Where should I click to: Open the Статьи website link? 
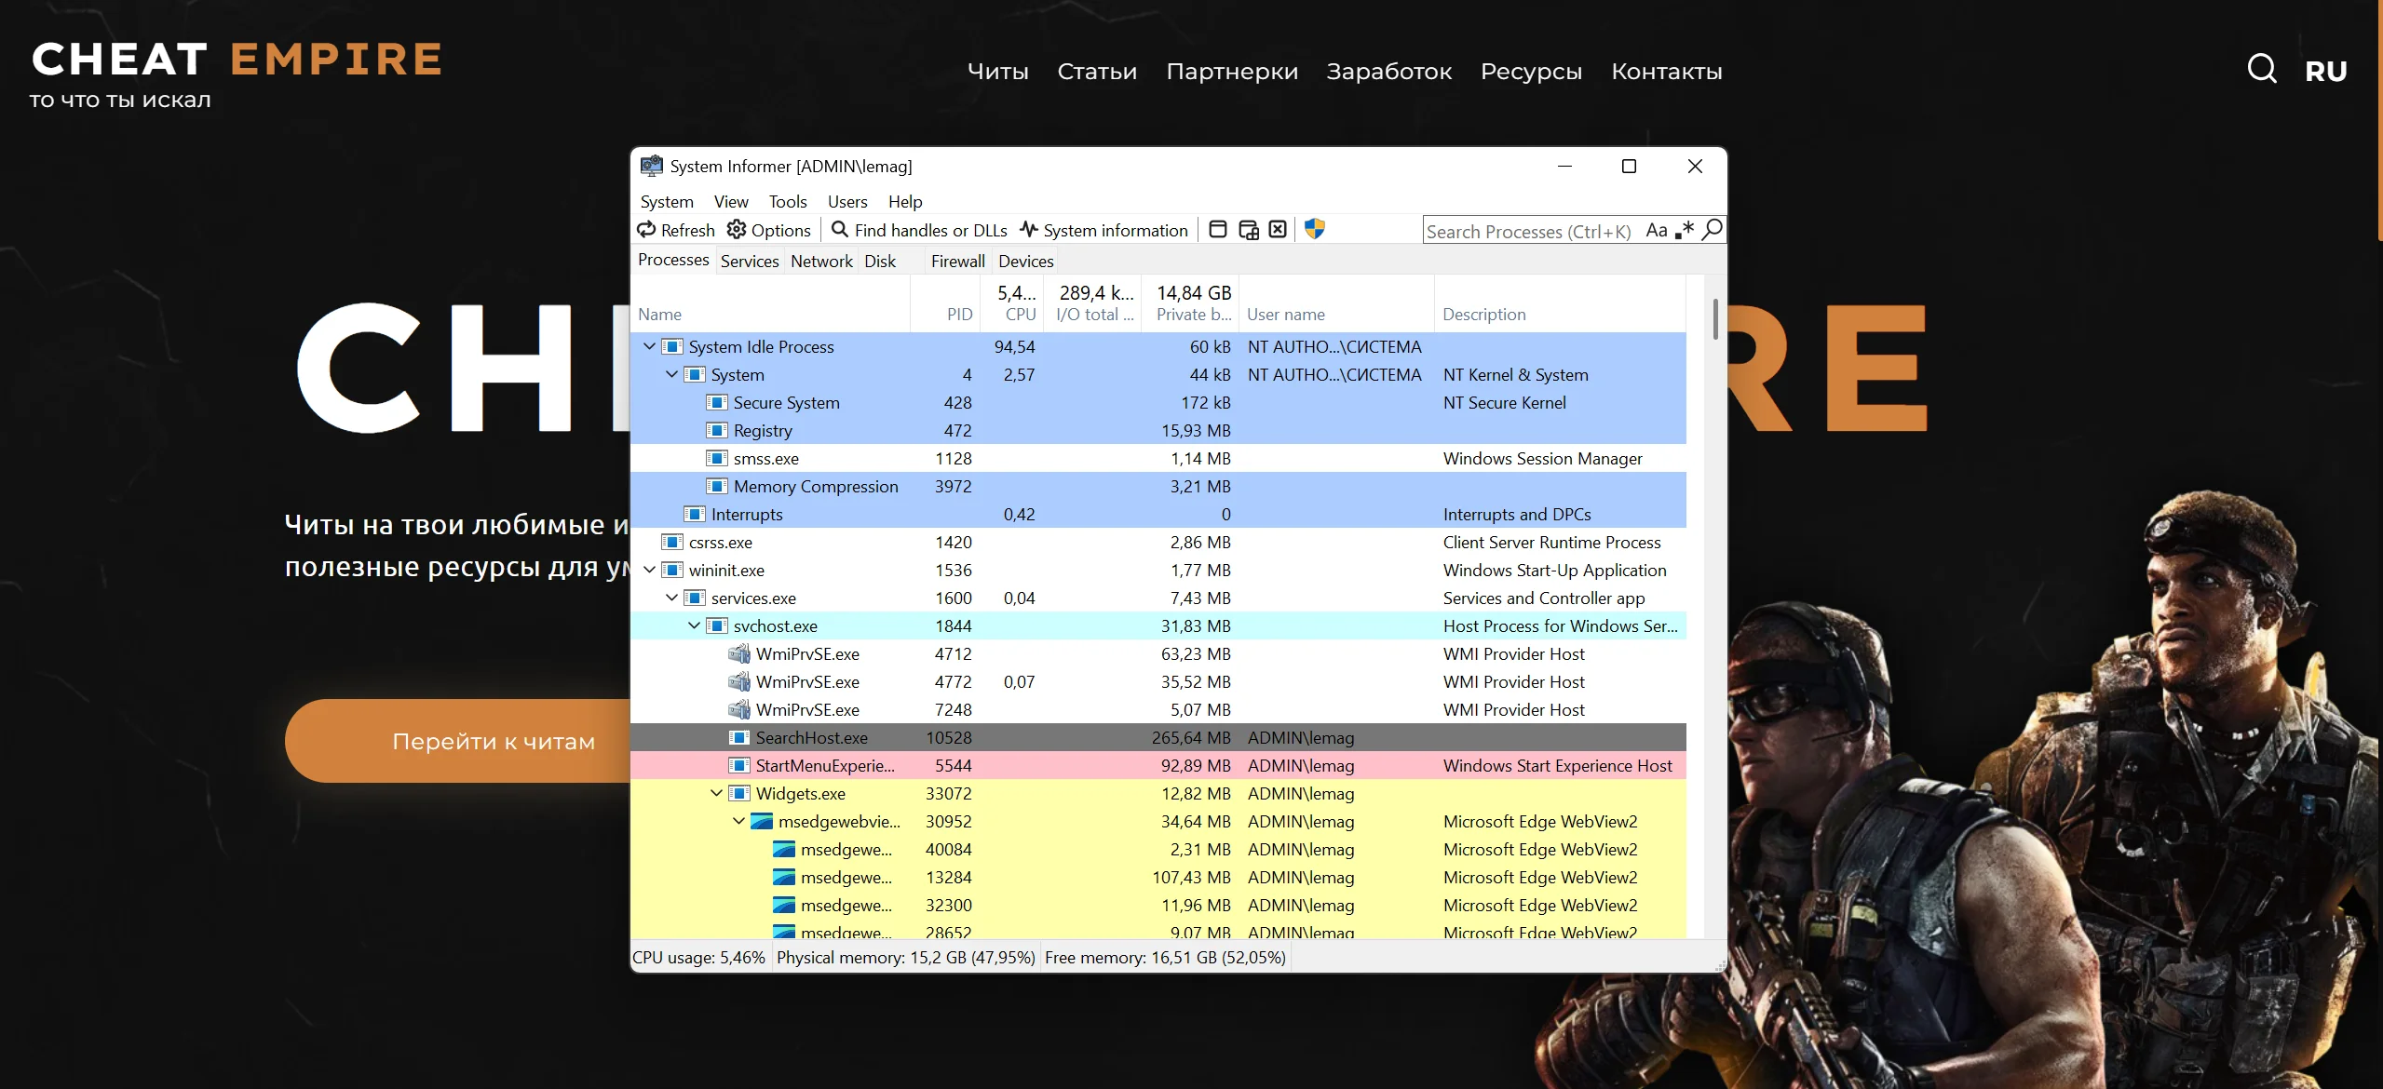click(1096, 72)
